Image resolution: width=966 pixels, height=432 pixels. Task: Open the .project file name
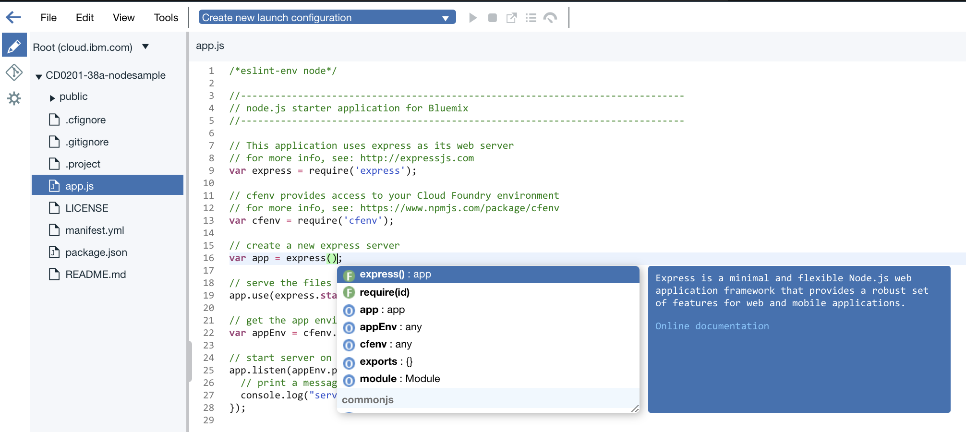(83, 164)
